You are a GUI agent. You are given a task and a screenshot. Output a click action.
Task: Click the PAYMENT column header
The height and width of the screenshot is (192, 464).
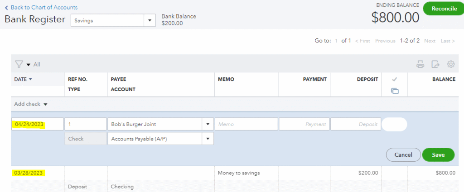(x=315, y=80)
